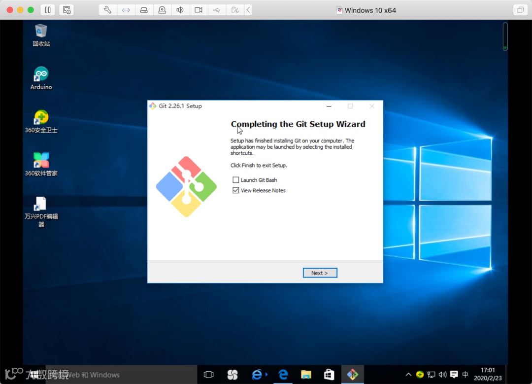
Task: Check the Launch Git Bash checkbox
Action: (x=235, y=179)
